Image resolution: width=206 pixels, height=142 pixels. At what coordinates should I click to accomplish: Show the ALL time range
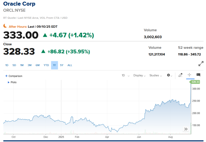[70, 65]
